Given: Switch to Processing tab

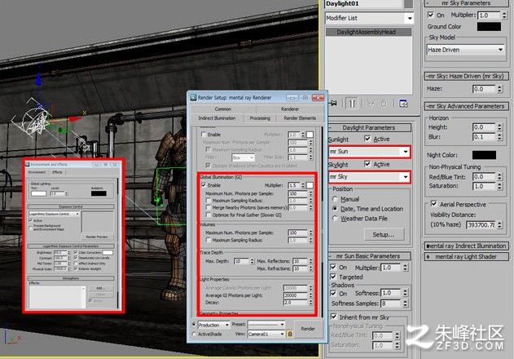Looking at the screenshot, I should (x=260, y=118).
